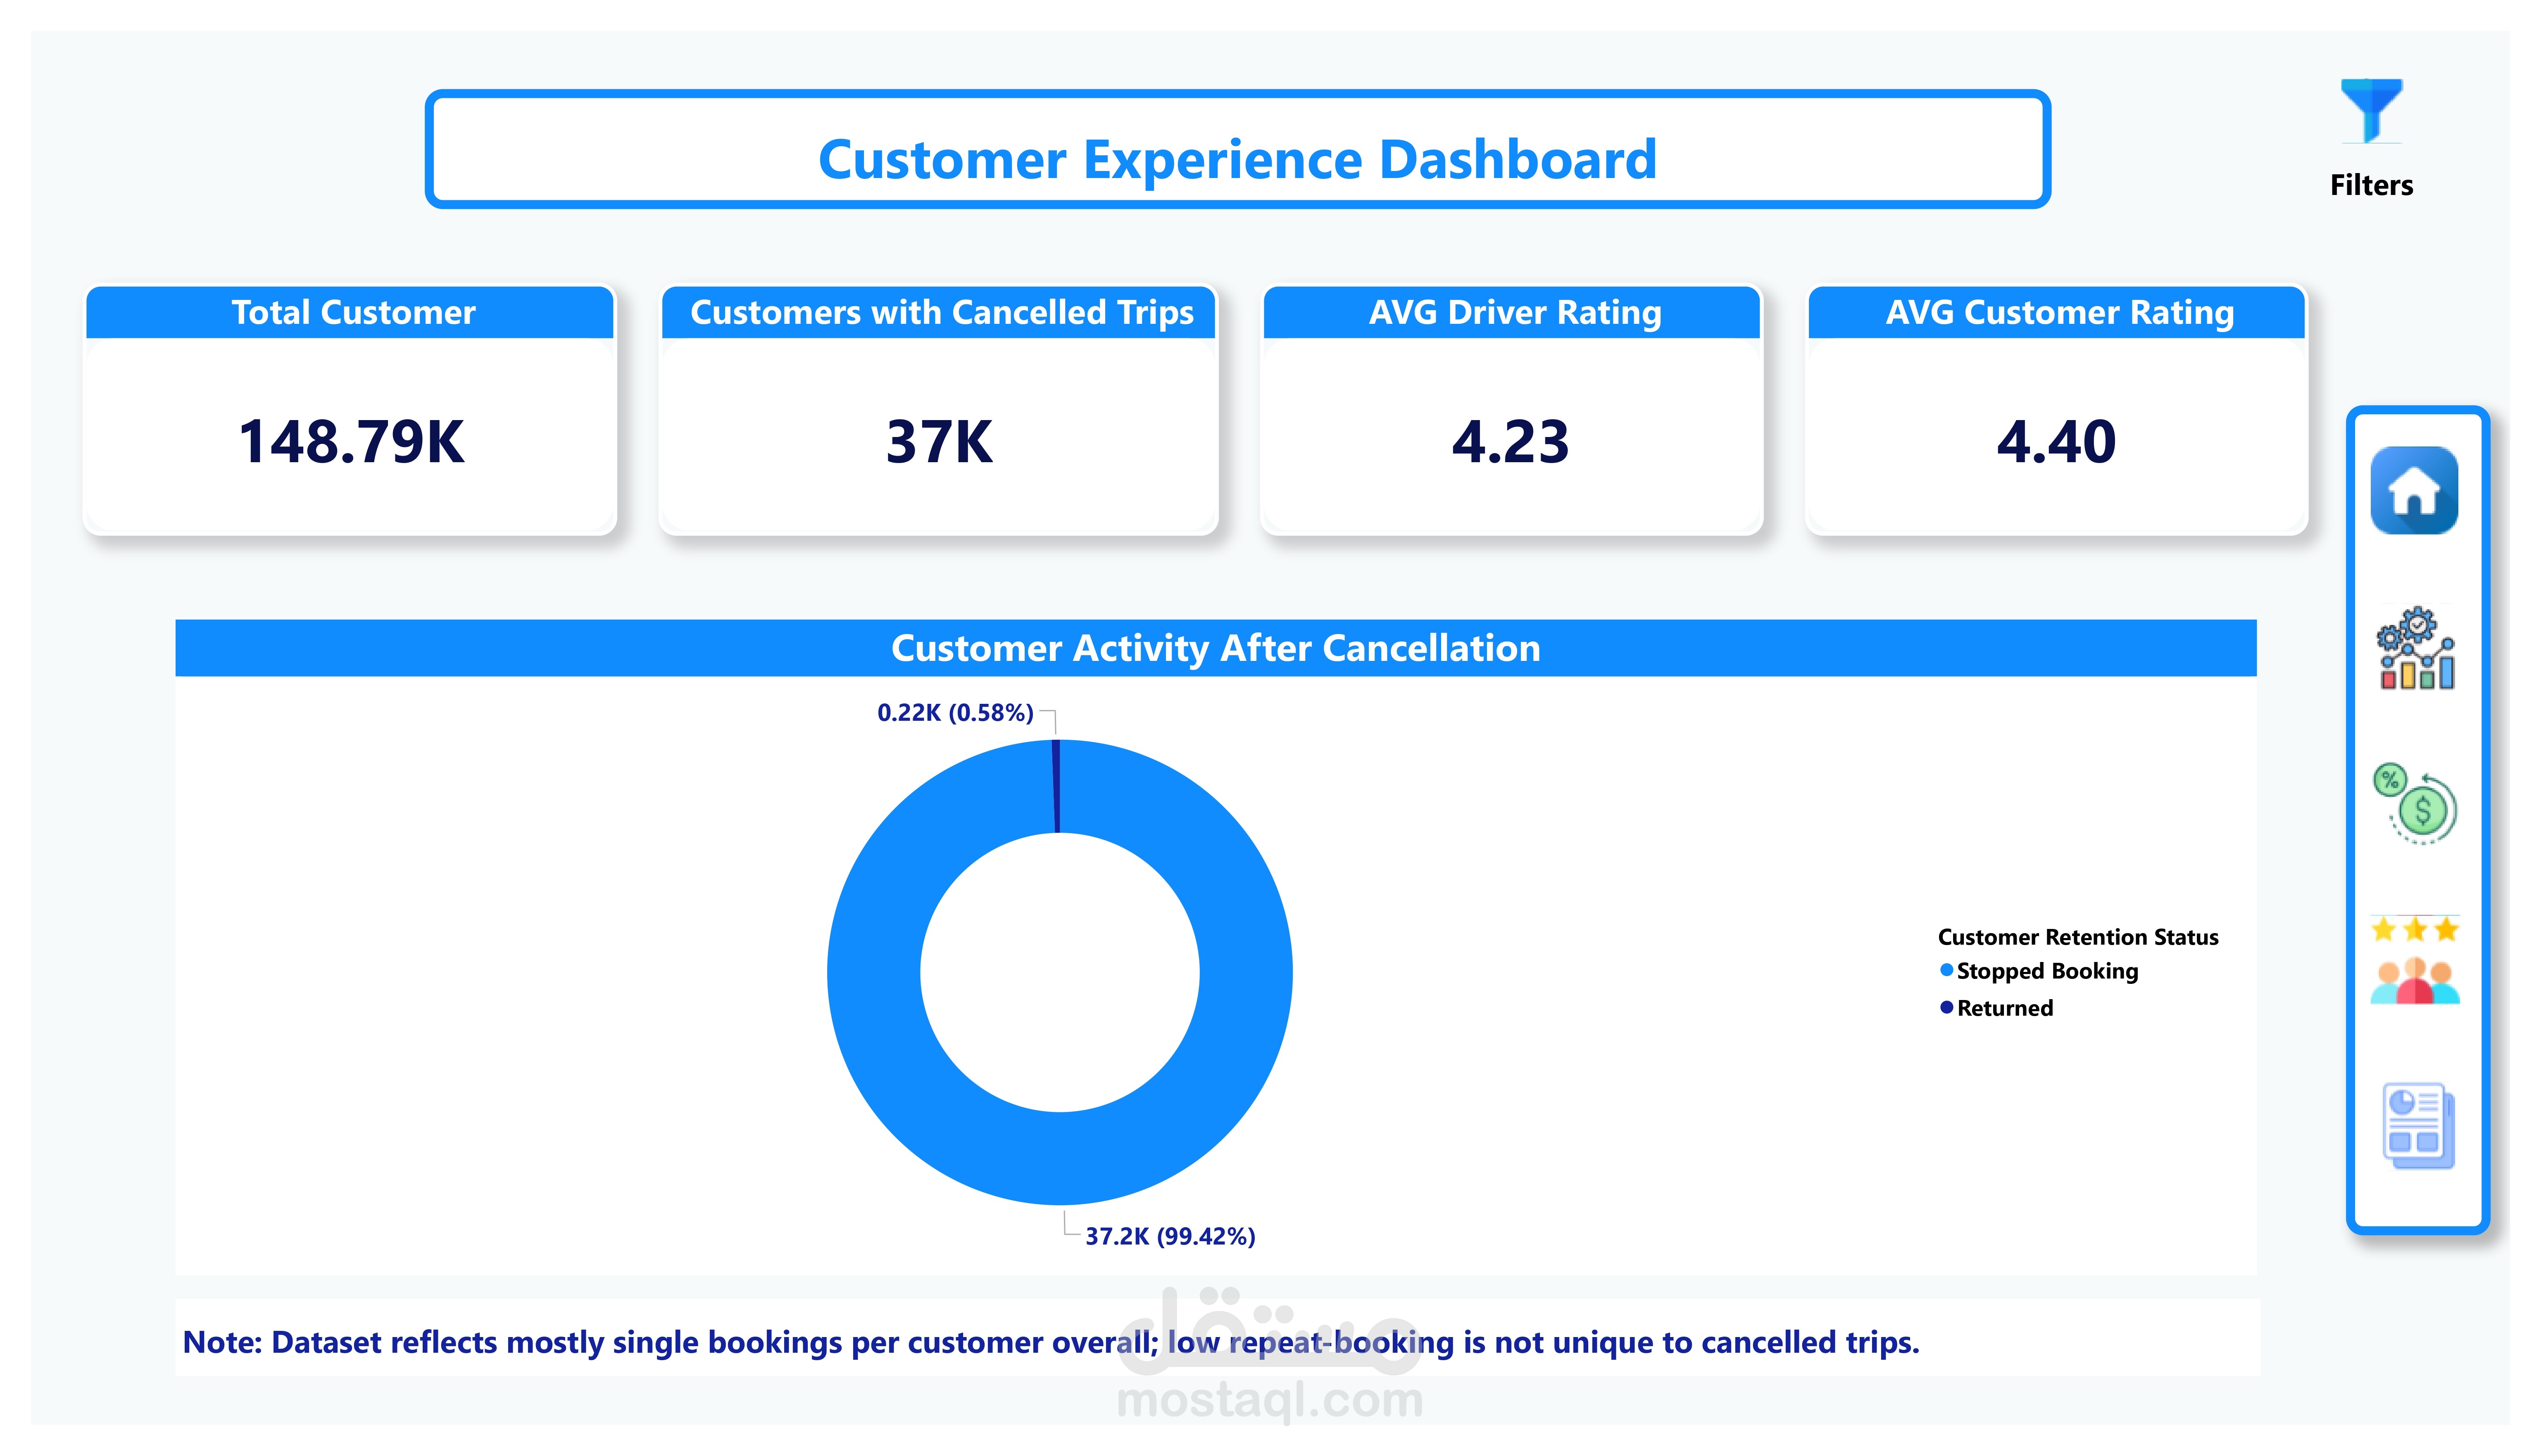Click the Filters label
Image resolution: width=2541 pixels, height=1456 pixels.
point(2371,185)
